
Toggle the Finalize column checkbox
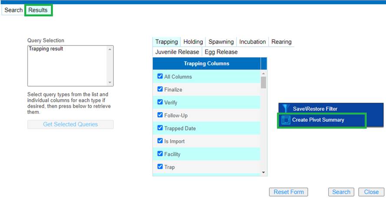(160, 90)
